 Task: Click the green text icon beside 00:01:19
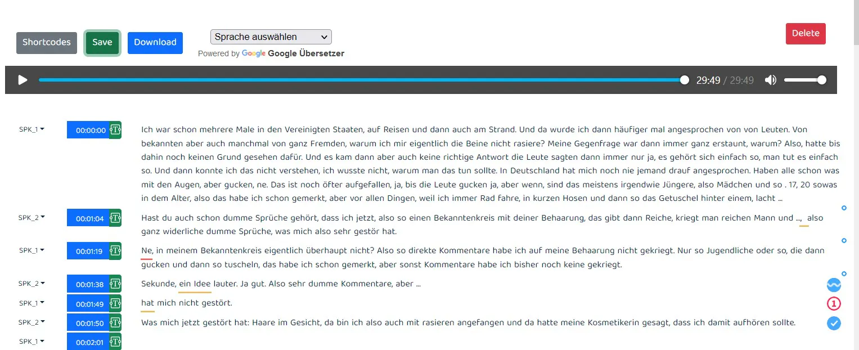click(x=115, y=251)
